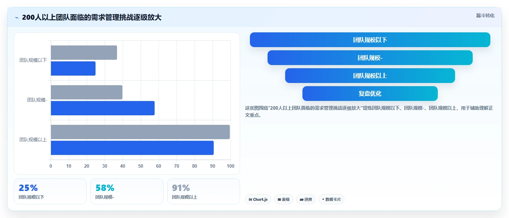Click the x-axis tick label 50
Viewport: 509px width, 218px height.
[x=141, y=166]
